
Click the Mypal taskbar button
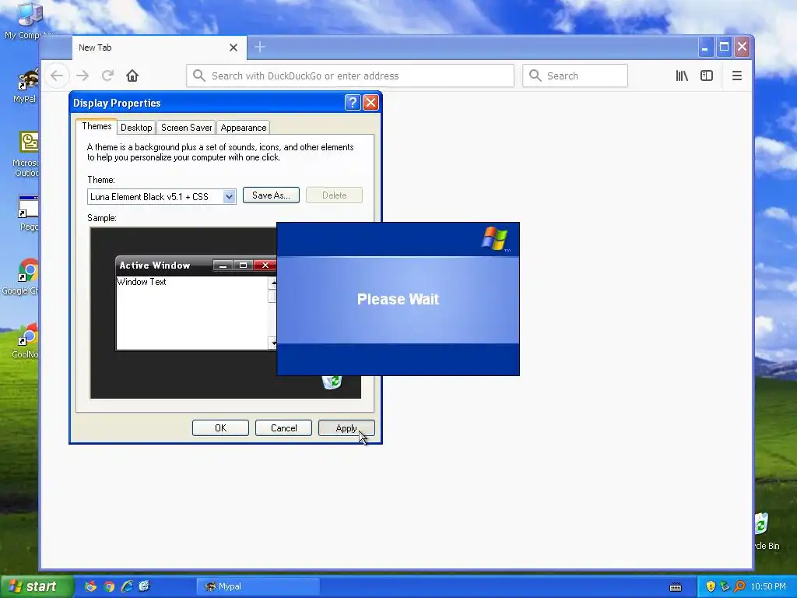coord(258,586)
